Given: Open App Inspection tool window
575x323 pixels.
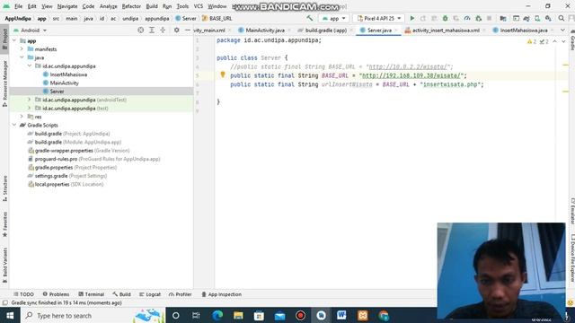Looking at the screenshot, I should point(222,294).
